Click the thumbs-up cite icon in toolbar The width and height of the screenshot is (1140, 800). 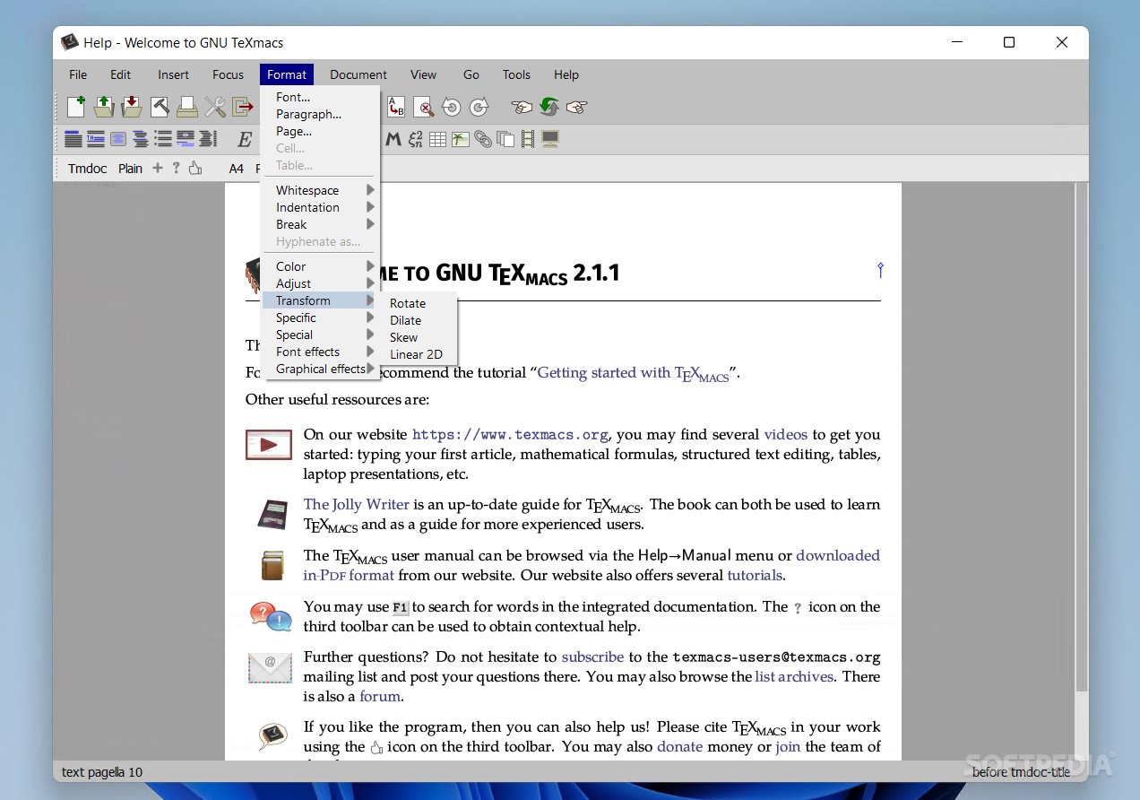pyautogui.click(x=195, y=168)
